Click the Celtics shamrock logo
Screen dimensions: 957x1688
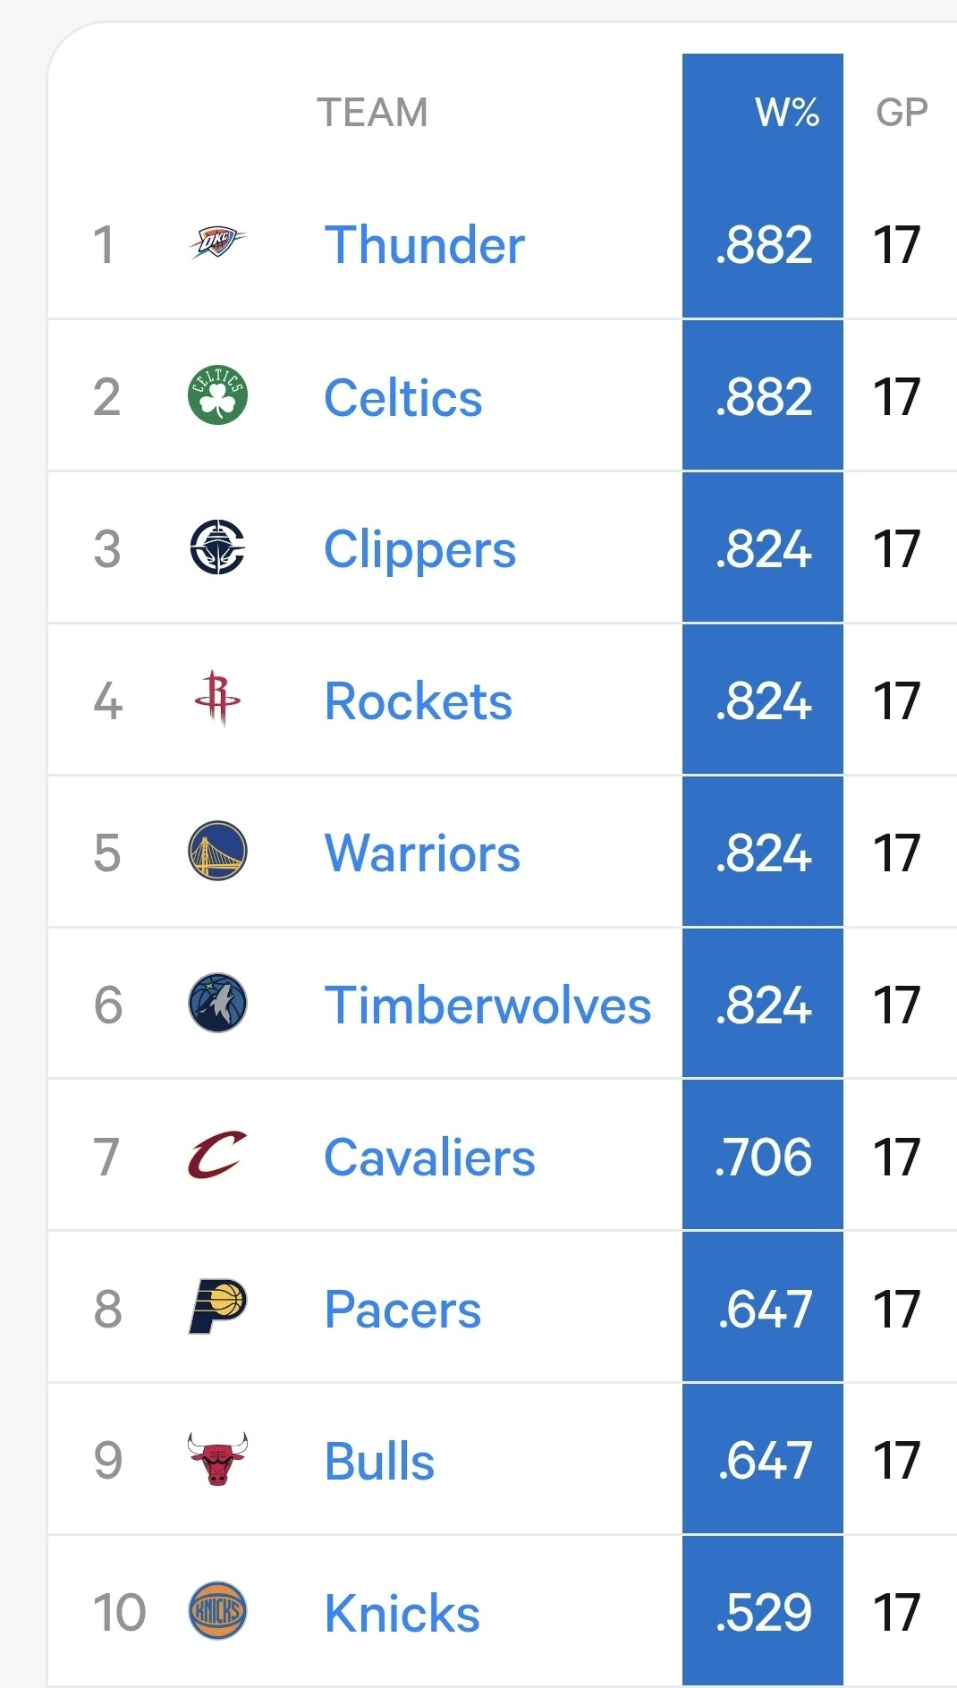click(217, 395)
